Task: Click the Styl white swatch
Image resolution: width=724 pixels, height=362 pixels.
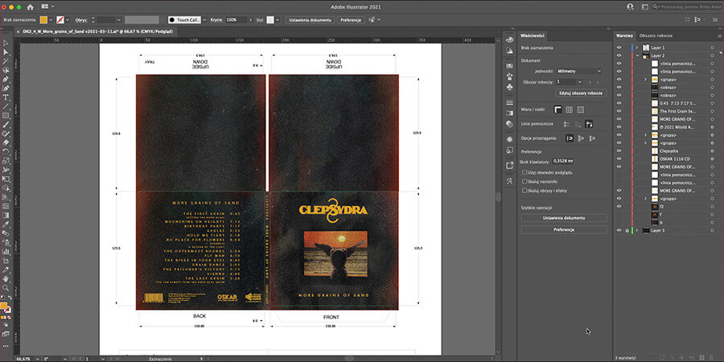Action: pyautogui.click(x=270, y=20)
